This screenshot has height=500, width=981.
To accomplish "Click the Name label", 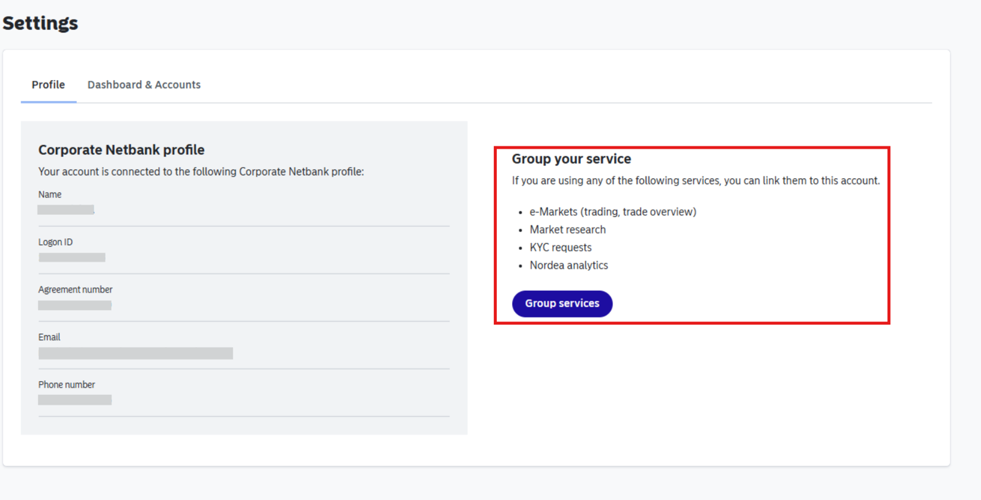I will (x=50, y=194).
